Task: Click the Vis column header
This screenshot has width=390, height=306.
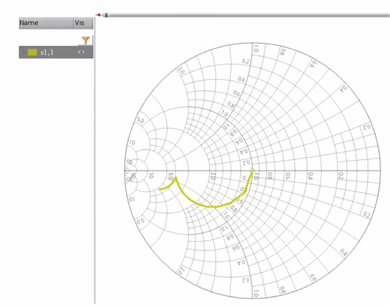Action: 83,23
